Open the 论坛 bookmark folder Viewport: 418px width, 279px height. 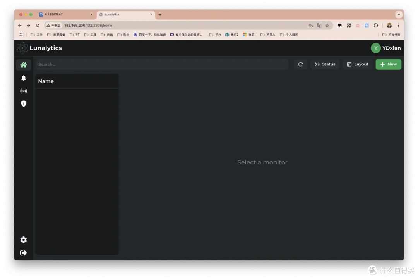point(107,35)
